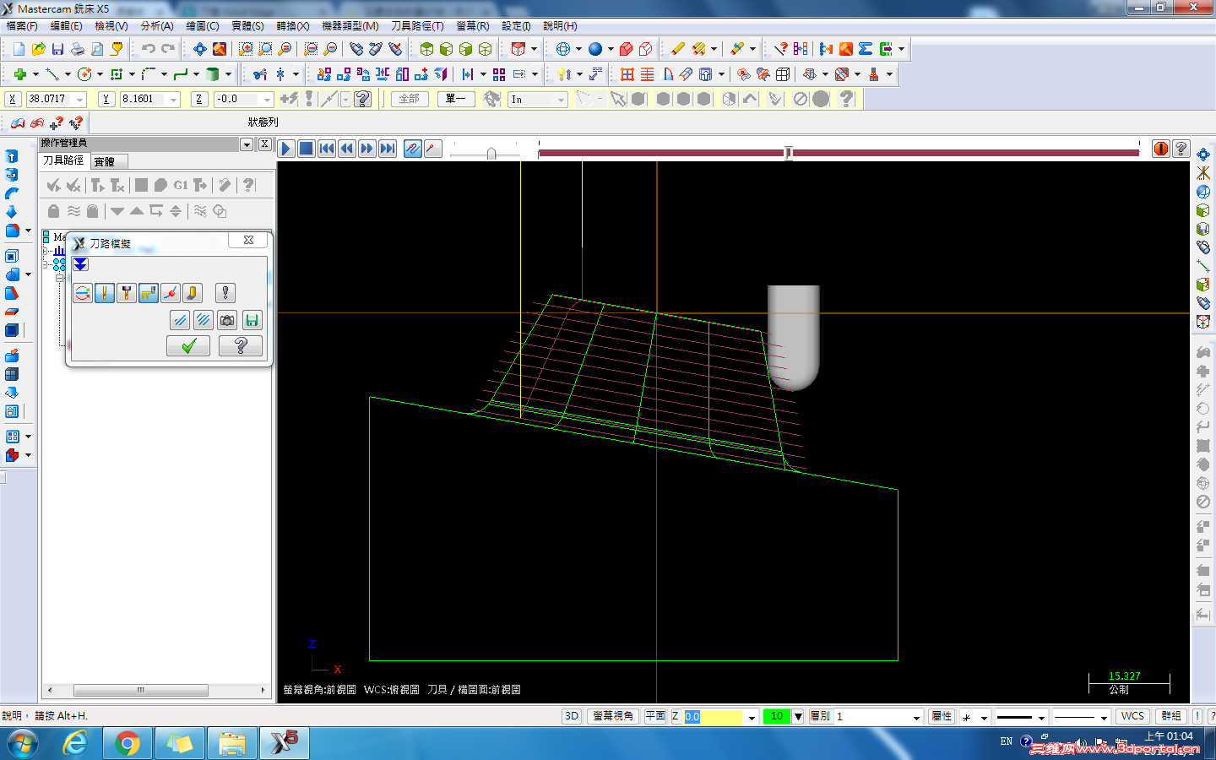Click the 全部 selection button
The width and height of the screenshot is (1216, 760).
[x=410, y=99]
